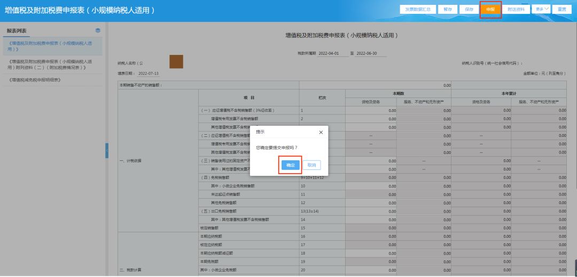The width and height of the screenshot is (577, 277).
Task: Click the 保存 toolbar button
Action: pyautogui.click(x=469, y=10)
